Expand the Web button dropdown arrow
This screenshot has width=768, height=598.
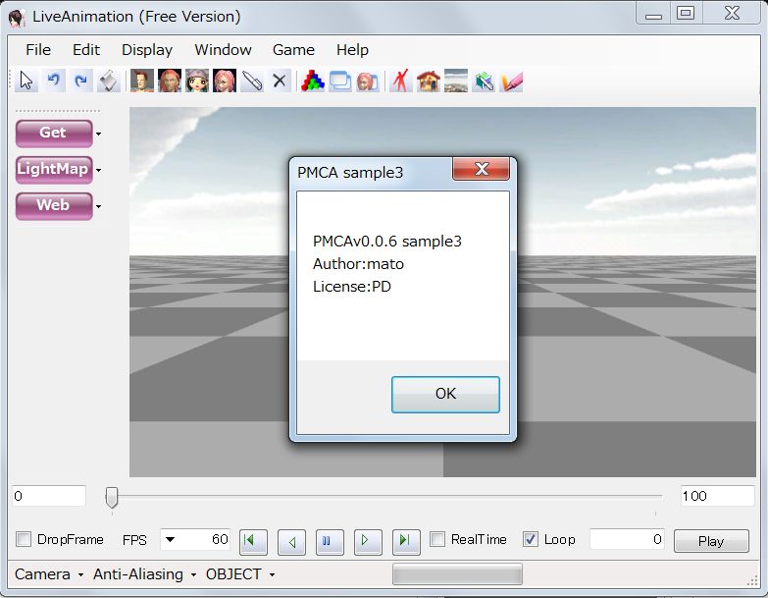[x=98, y=206]
